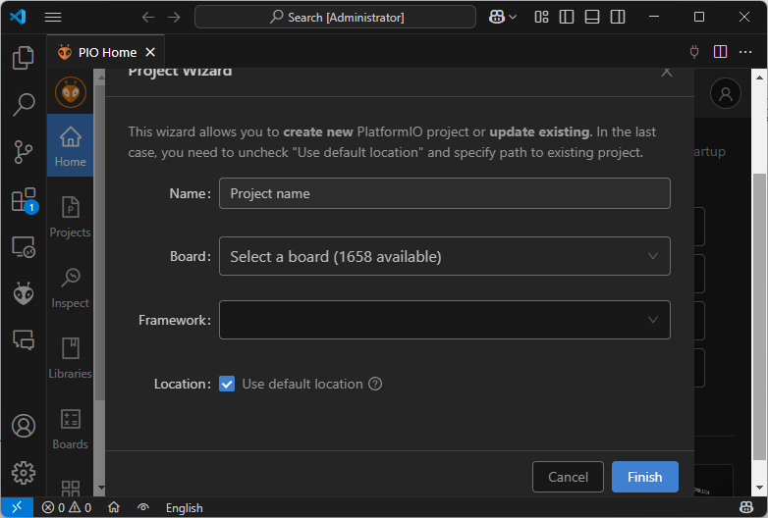Select the PIO Home tab
The image size is (768, 518).
(106, 52)
